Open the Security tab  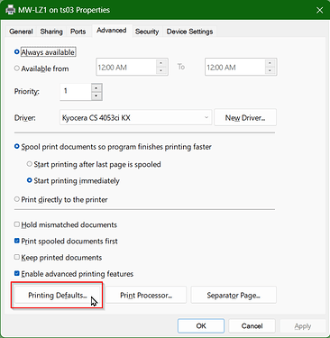point(147,32)
